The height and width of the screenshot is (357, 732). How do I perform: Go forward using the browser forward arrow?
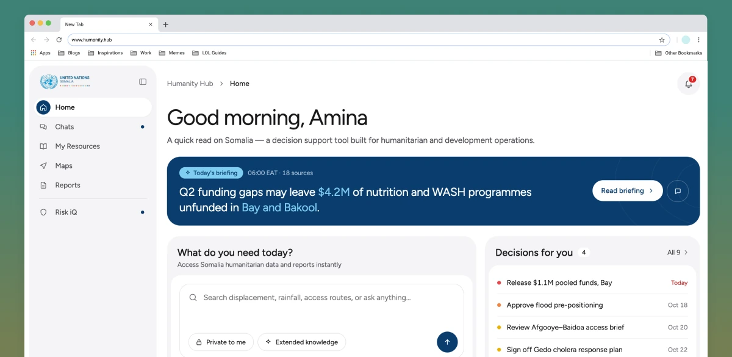[x=46, y=40]
